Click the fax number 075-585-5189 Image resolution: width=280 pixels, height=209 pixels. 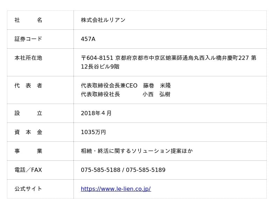pos(146,170)
